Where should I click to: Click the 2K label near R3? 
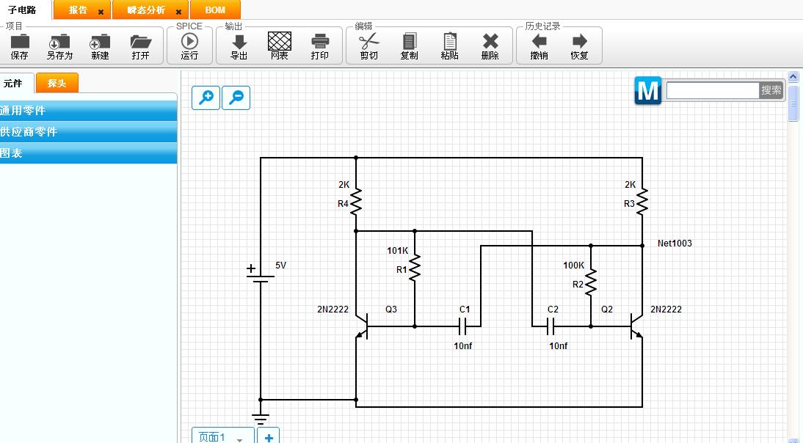[631, 185]
